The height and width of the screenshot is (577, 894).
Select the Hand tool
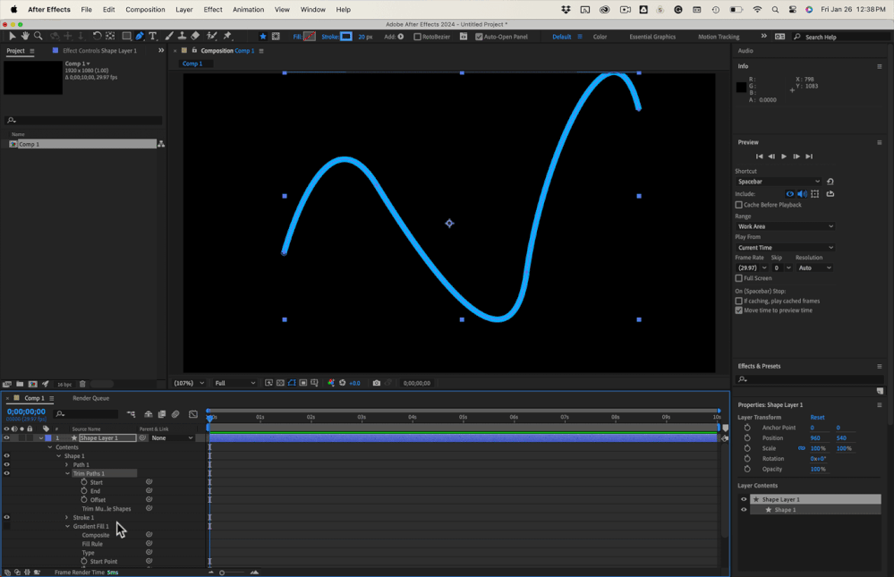25,37
